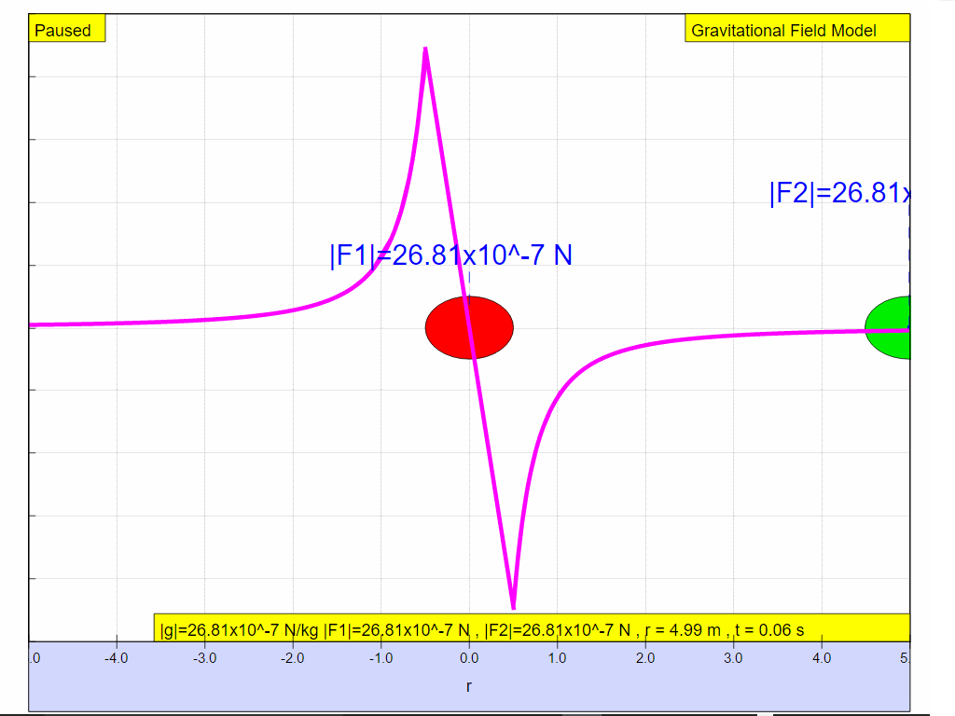Click the top peak of the magenta curve
The height and width of the screenshot is (716, 955).
click(425, 48)
